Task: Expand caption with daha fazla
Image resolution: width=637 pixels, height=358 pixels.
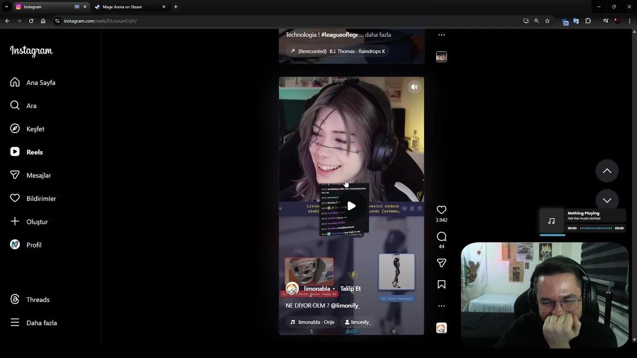Action: tap(378, 35)
